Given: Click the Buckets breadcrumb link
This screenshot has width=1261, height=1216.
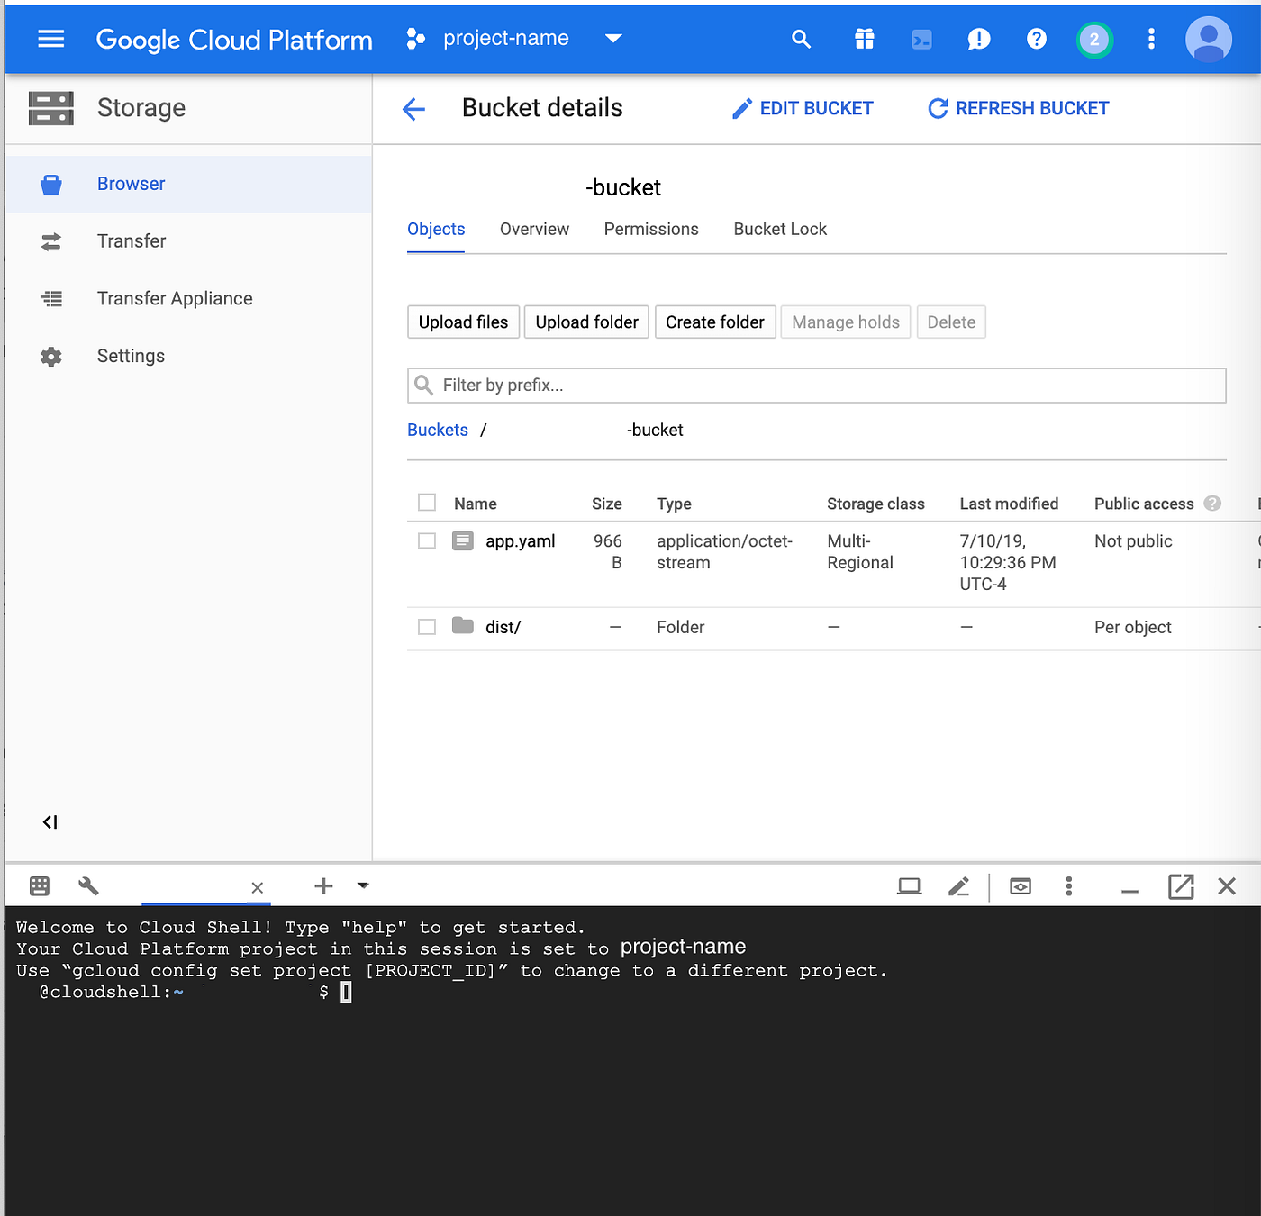Looking at the screenshot, I should click(437, 430).
